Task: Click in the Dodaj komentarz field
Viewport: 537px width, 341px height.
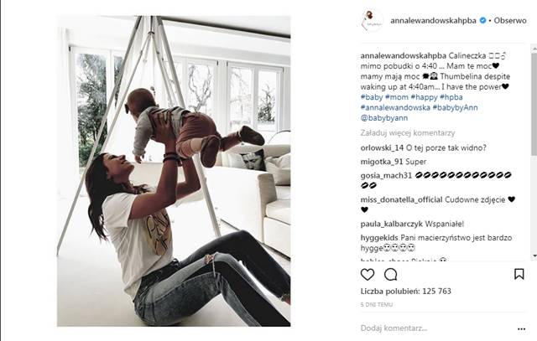Action: (x=436, y=328)
